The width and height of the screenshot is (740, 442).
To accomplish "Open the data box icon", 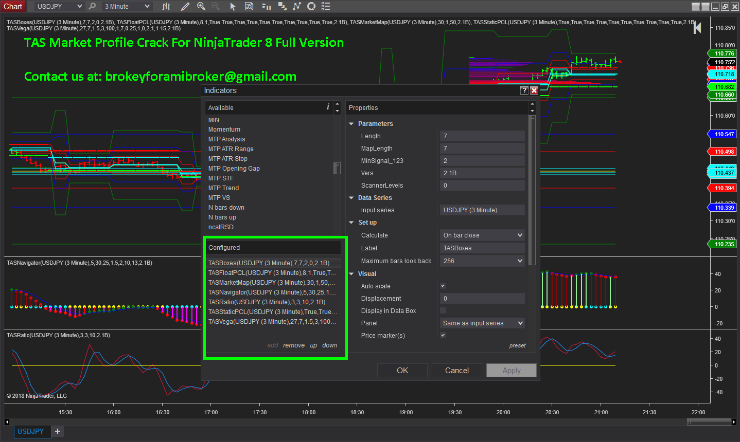I will click(x=249, y=6).
